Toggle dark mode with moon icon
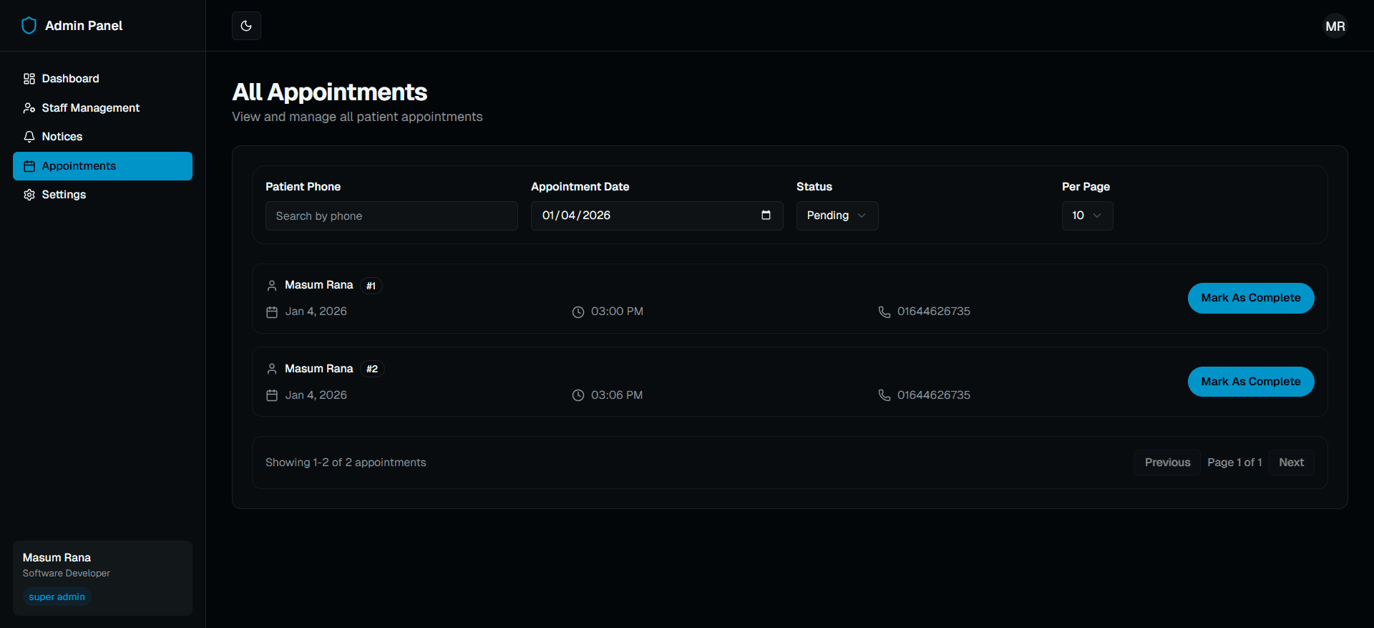 coord(246,26)
